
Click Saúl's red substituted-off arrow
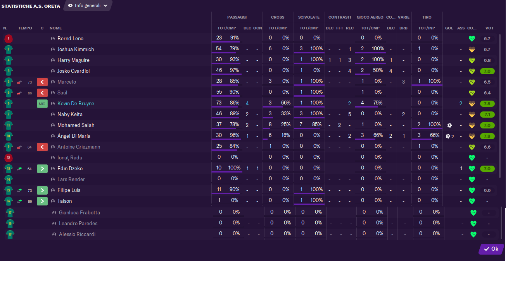click(42, 93)
